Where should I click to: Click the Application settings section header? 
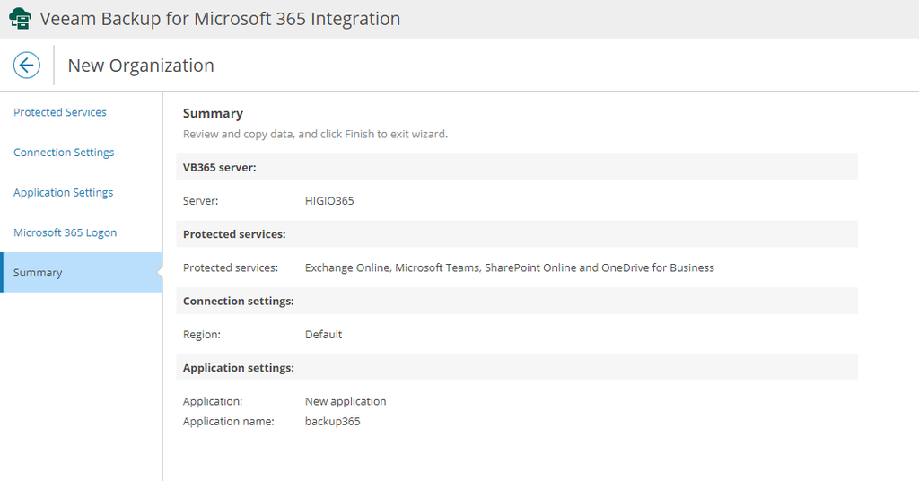click(239, 368)
